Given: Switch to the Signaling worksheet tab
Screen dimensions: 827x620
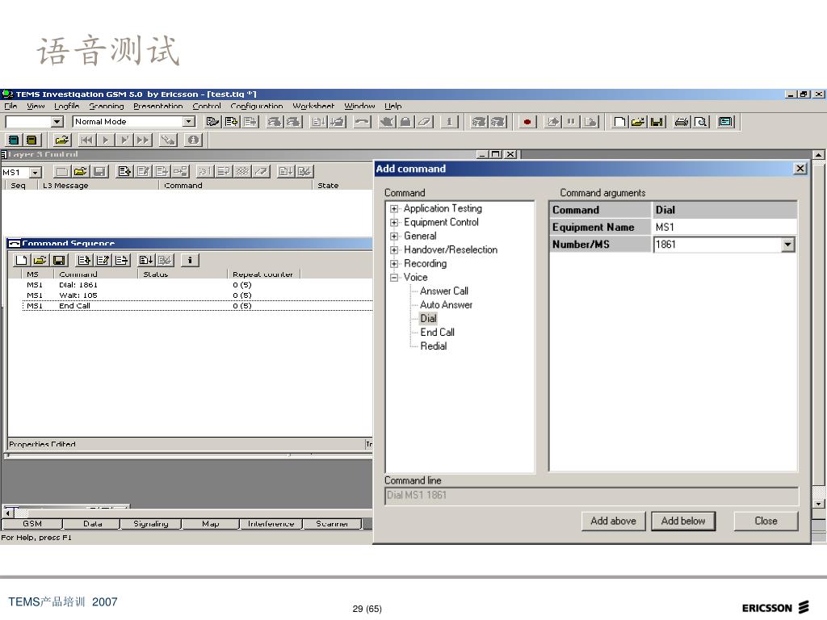Looking at the screenshot, I should point(151,523).
